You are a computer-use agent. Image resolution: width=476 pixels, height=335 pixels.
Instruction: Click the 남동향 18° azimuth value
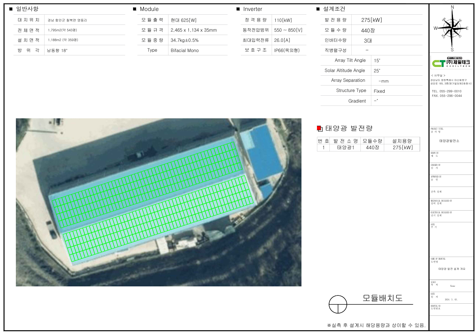tap(57, 50)
